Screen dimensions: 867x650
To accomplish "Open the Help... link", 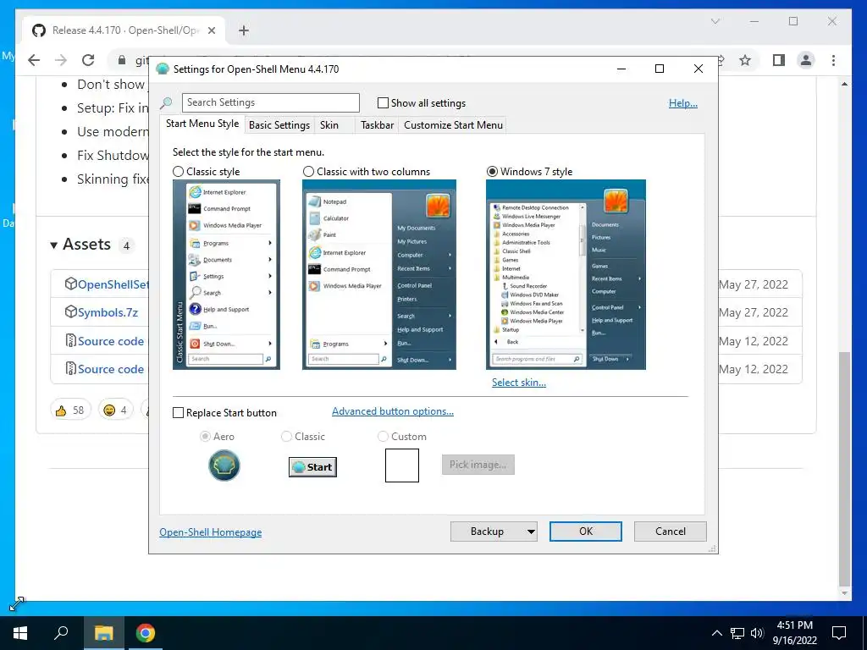I will click(x=683, y=103).
